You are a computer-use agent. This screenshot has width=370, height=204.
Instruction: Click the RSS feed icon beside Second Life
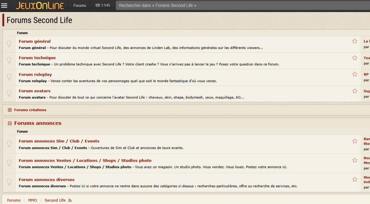click(70, 200)
